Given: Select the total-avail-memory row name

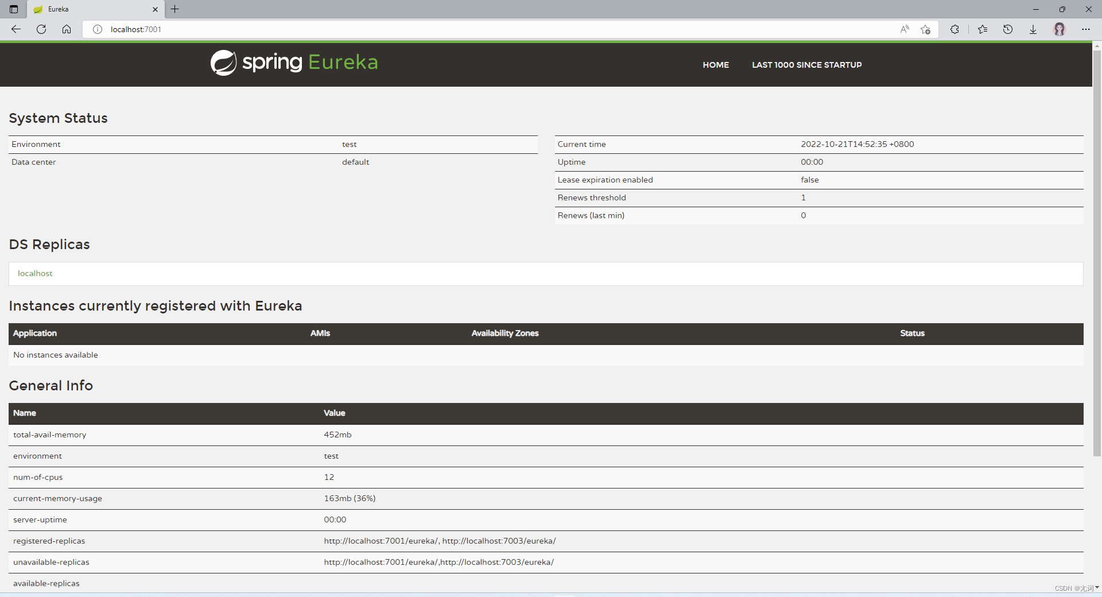Looking at the screenshot, I should pyautogui.click(x=50, y=435).
